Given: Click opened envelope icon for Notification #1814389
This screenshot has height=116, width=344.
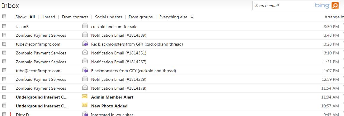Looking at the screenshot, I should pos(85,35).
